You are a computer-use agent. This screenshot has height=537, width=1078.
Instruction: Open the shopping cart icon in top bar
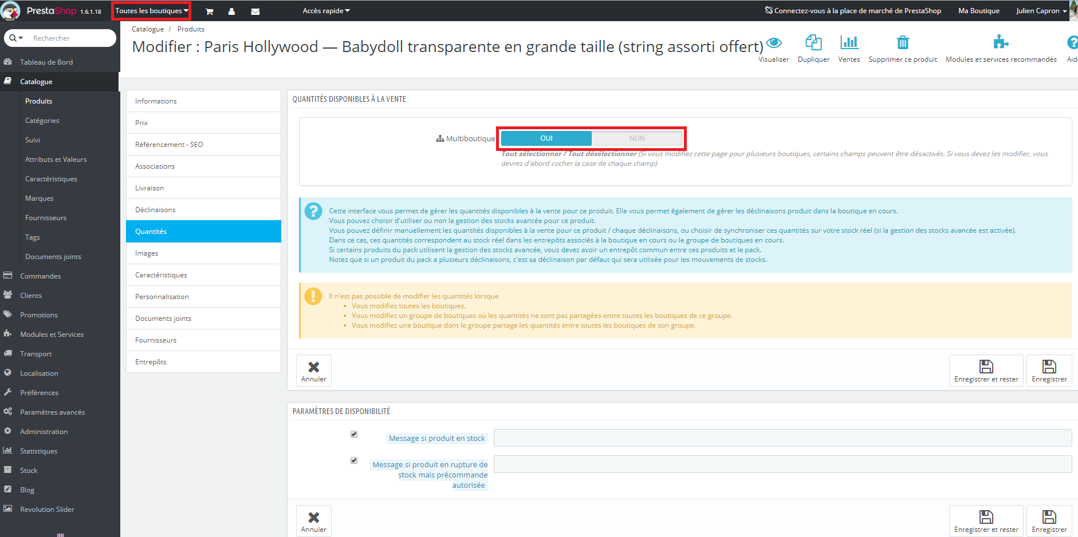point(210,11)
